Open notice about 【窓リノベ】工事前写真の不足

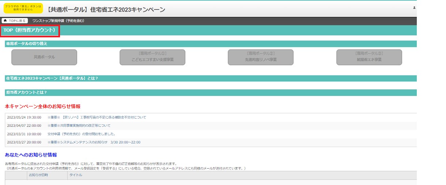pyautogui.click(x=97, y=117)
